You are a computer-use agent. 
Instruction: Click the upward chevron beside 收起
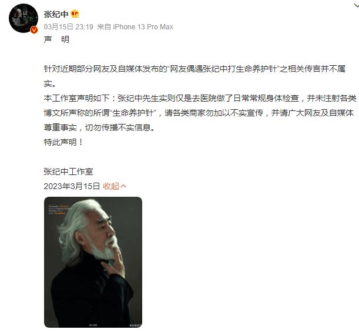(x=123, y=186)
